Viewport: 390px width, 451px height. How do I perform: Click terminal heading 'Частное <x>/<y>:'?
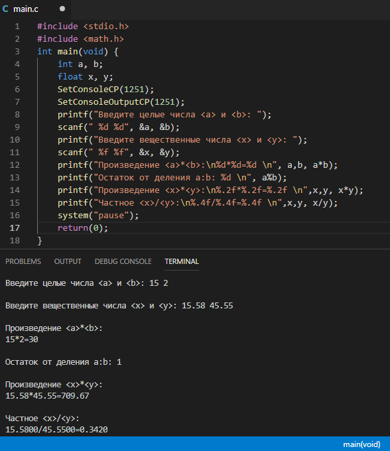[42, 419]
